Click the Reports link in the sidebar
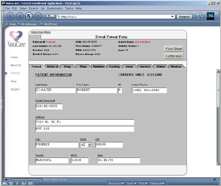Image resolution: width=221 pixels, height=186 pixels. point(16,65)
